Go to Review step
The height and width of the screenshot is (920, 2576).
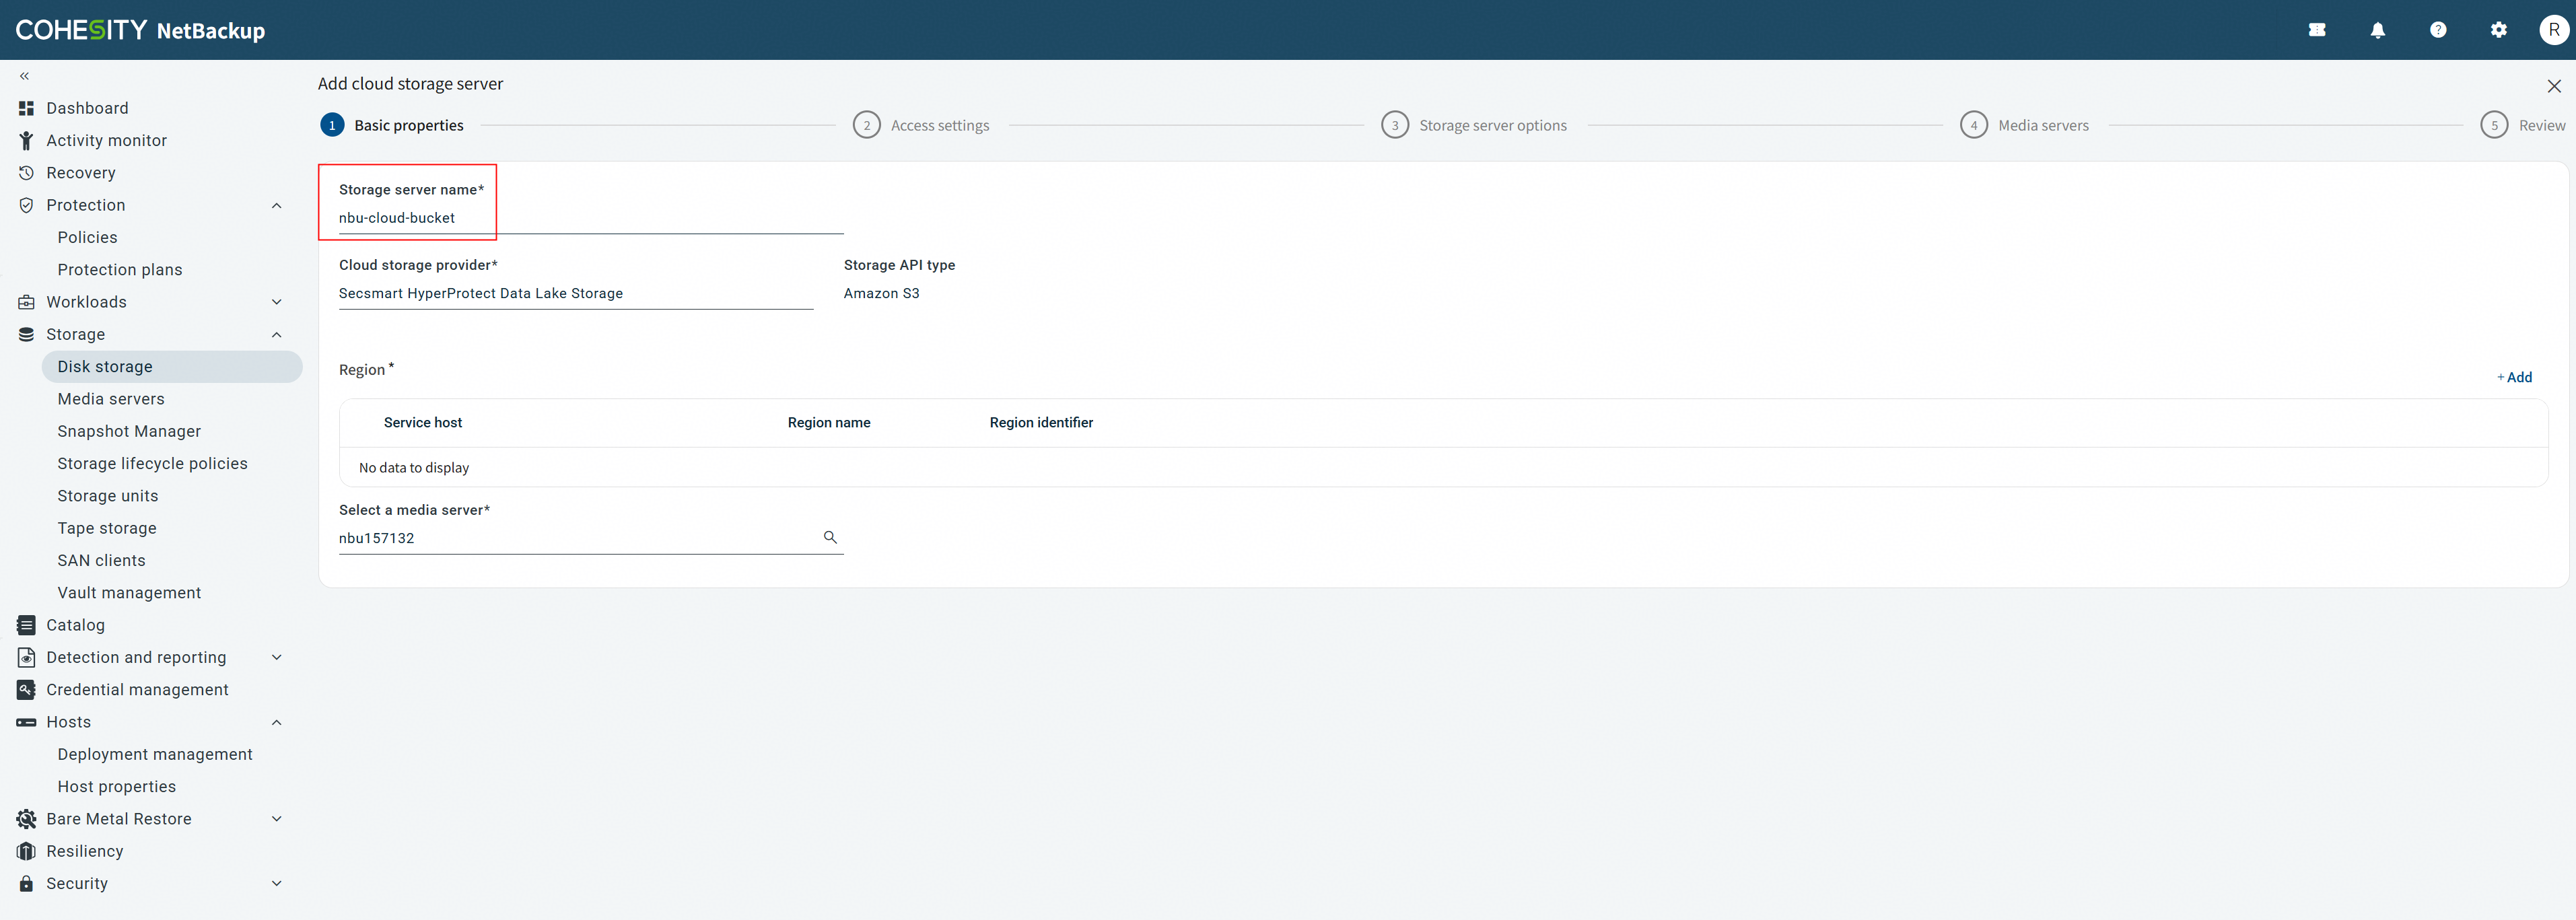click(x=2523, y=125)
